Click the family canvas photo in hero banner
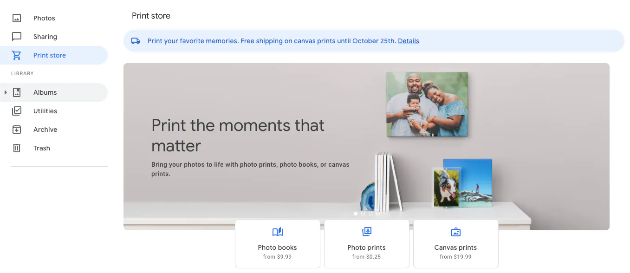This screenshot has height=273, width=630. (427, 104)
